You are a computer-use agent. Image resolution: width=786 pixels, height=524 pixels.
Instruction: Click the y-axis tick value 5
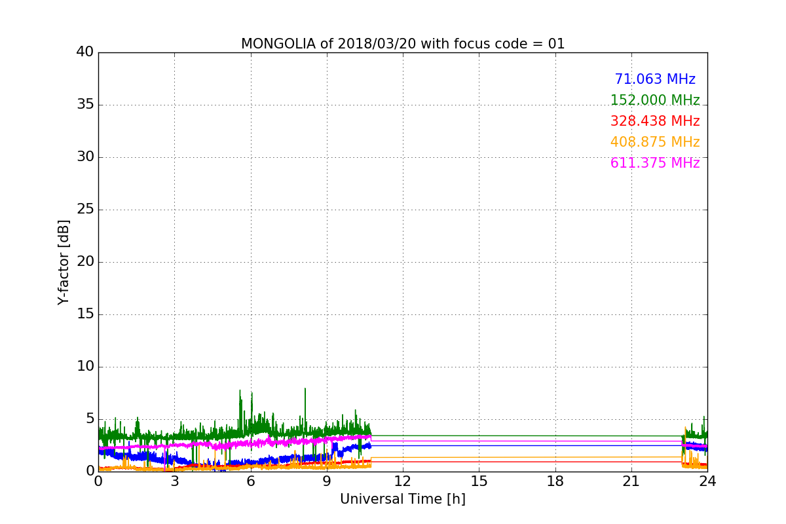pos(89,419)
